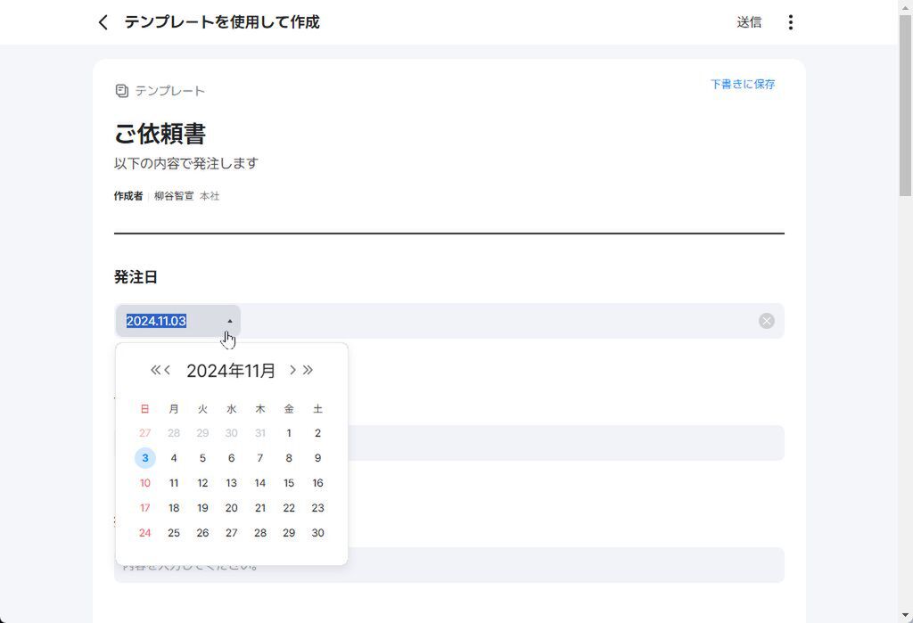Screen dimensions: 913x623
Task: Select grayed October 31 date
Action: pos(260,433)
